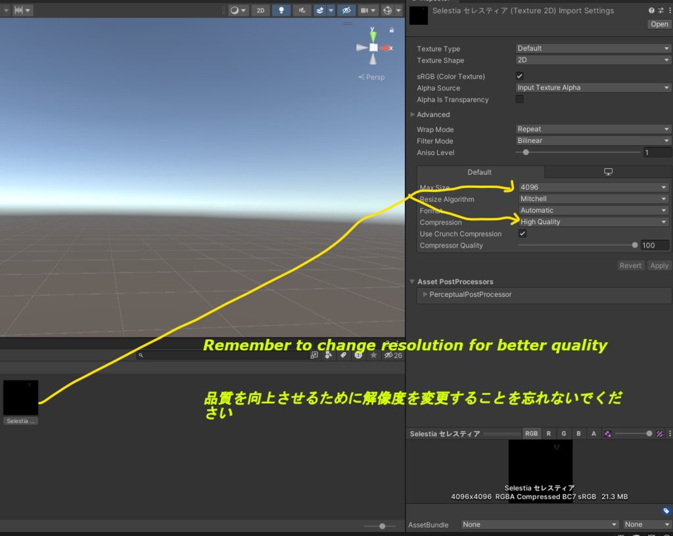Click the blue asset labels tag icon
Screen dimensions: 673x536
[666, 510]
